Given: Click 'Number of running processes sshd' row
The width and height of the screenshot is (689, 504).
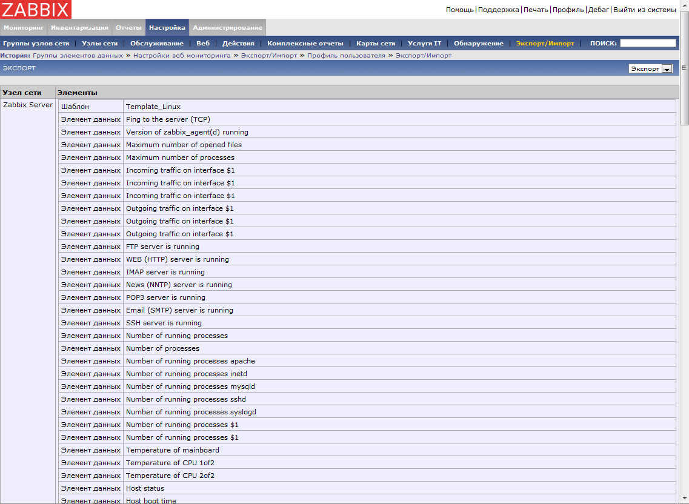Looking at the screenshot, I should point(367,399).
